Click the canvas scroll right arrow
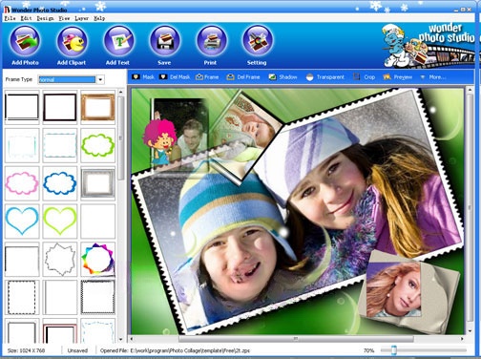481x359 pixels. point(462,339)
